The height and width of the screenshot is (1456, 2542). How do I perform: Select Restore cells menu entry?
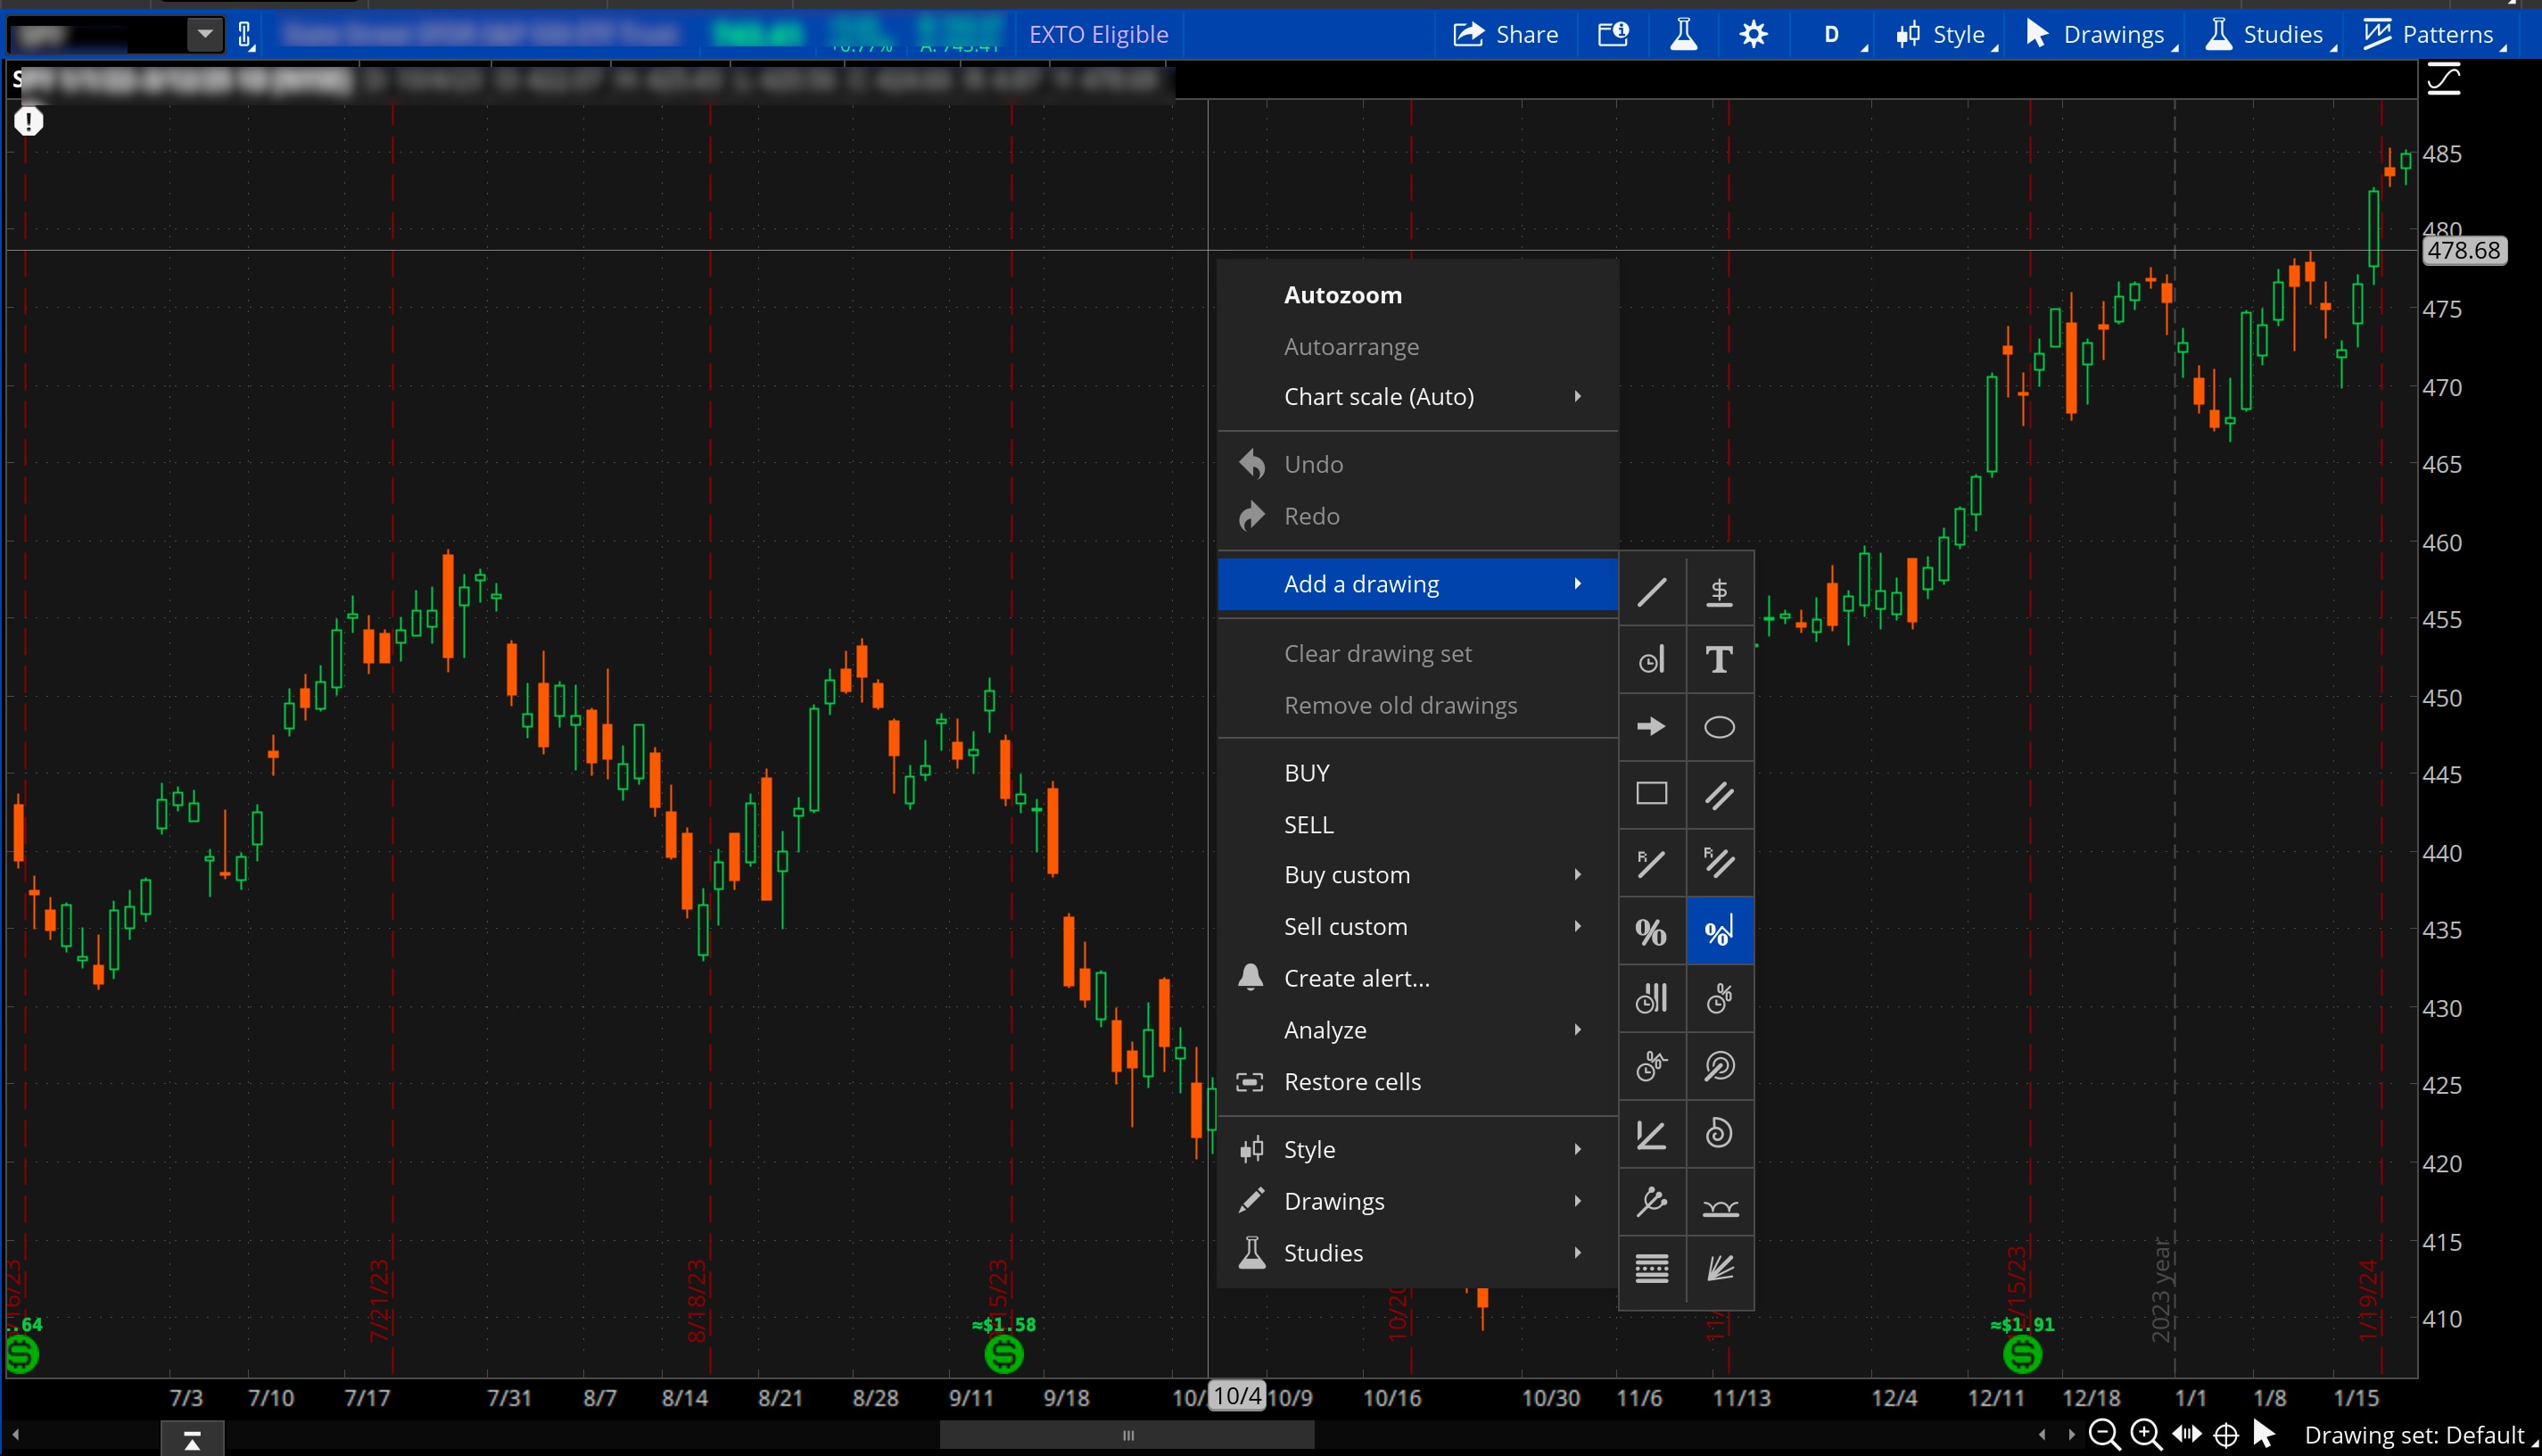click(x=1417, y=1082)
